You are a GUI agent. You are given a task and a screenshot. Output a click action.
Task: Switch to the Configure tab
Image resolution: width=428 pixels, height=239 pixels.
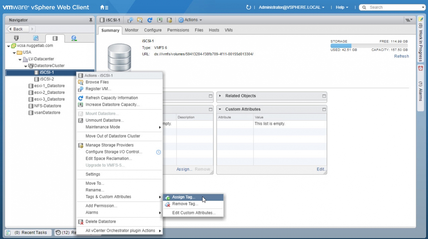(x=153, y=30)
